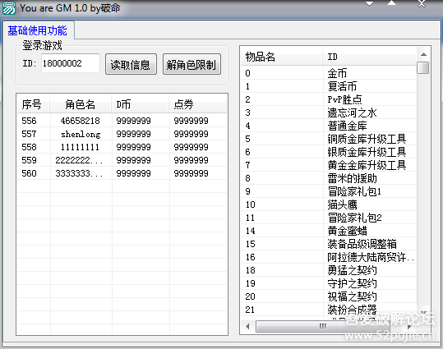Click the 物品名 column header
The height and width of the screenshot is (349, 443).
click(x=282, y=57)
